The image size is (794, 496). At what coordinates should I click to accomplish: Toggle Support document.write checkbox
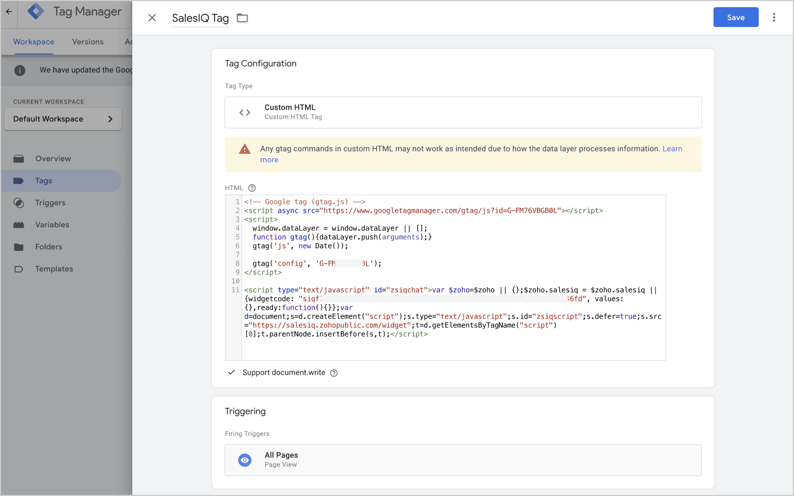click(232, 373)
